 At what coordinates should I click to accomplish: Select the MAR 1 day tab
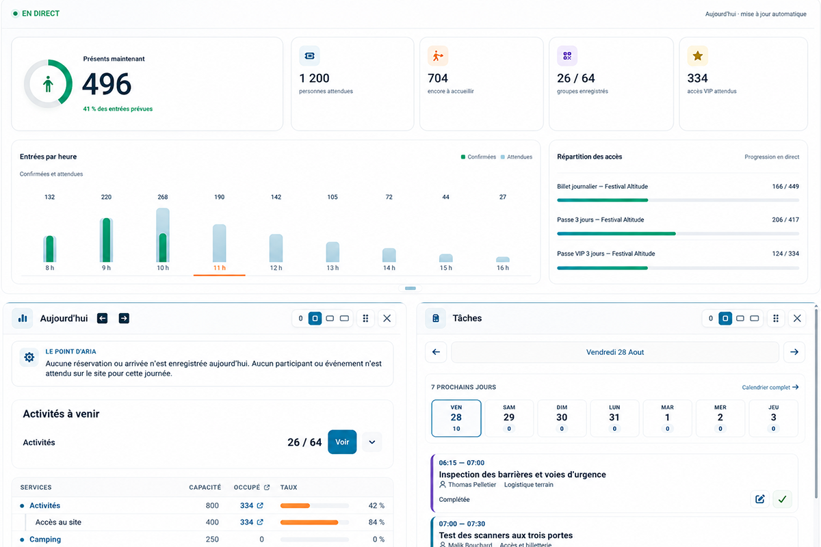point(668,418)
